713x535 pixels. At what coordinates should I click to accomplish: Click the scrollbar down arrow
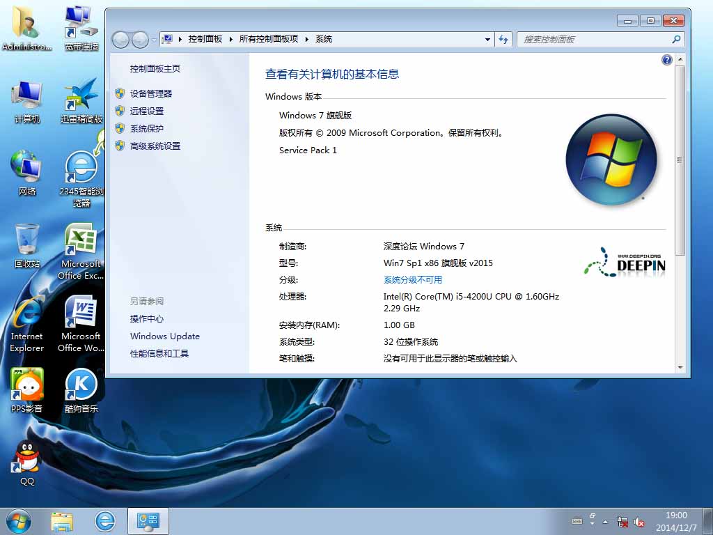coord(680,368)
